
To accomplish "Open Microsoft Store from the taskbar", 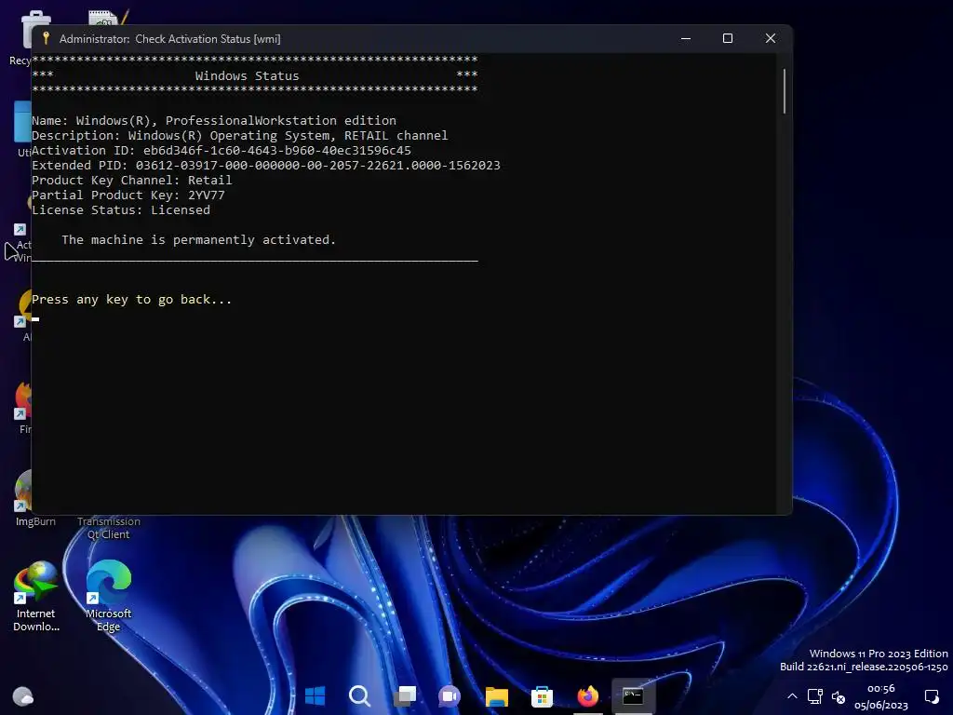I will pos(542,695).
